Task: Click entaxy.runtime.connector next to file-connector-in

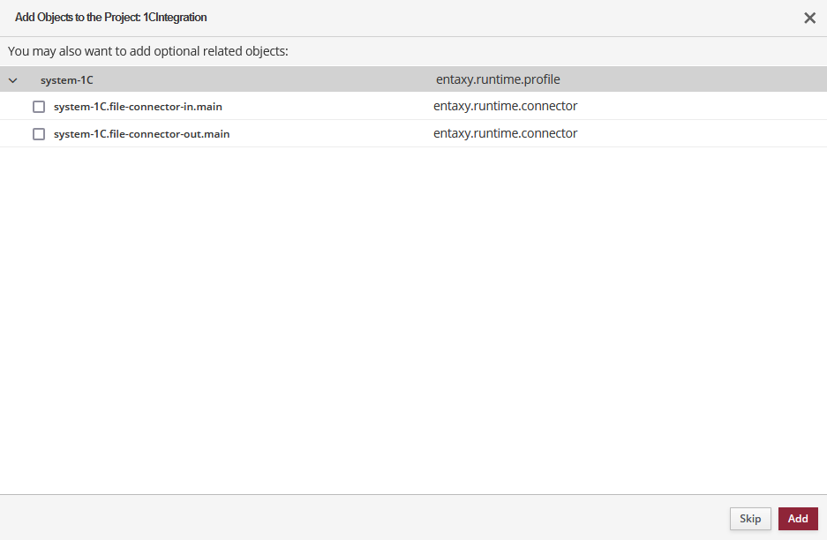Action: 505,106
